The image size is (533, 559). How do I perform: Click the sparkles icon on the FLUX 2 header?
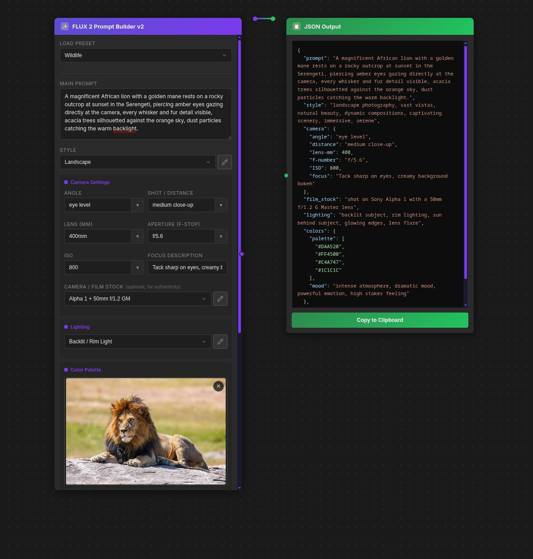[x=65, y=26]
